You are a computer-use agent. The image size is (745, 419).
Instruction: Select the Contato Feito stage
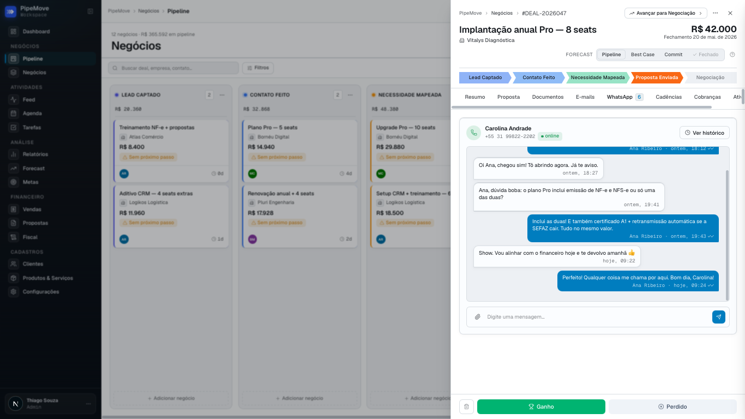point(539,77)
